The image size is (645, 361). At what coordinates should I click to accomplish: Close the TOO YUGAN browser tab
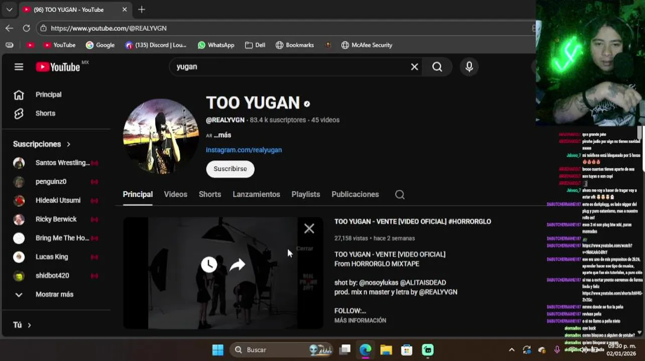click(x=125, y=10)
